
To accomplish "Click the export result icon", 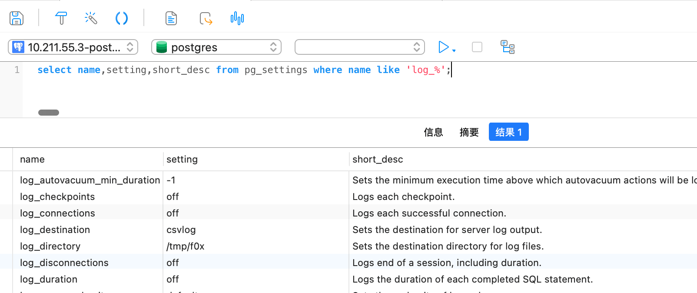I will 206,18.
